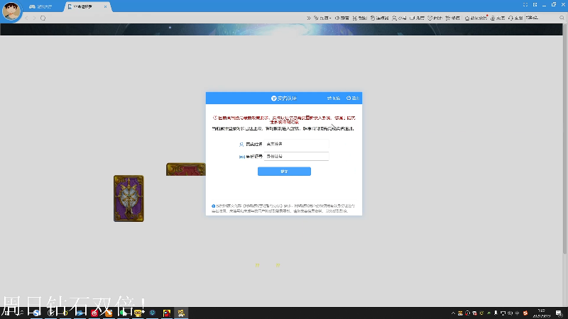568x319 pixels.
Task: Open the blue gear app in the taskbar
Action: (x=153, y=313)
